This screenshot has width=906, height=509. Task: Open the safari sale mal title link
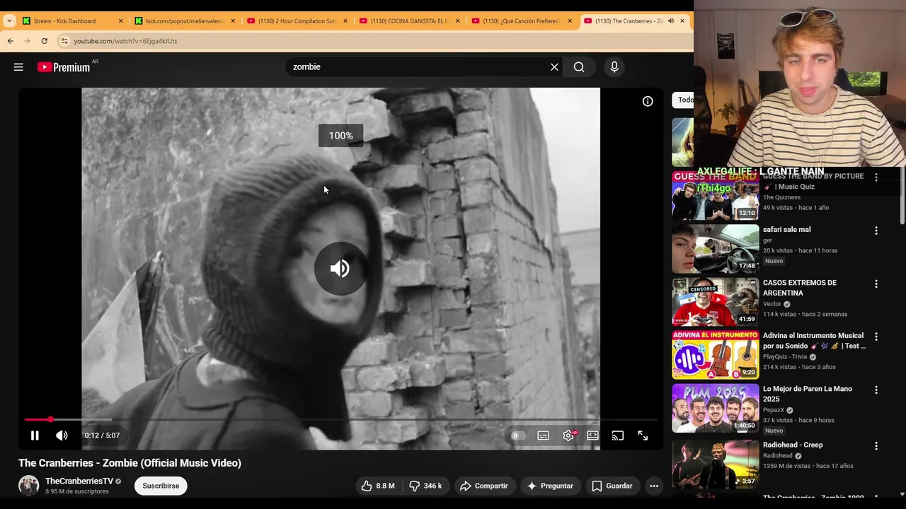click(787, 230)
